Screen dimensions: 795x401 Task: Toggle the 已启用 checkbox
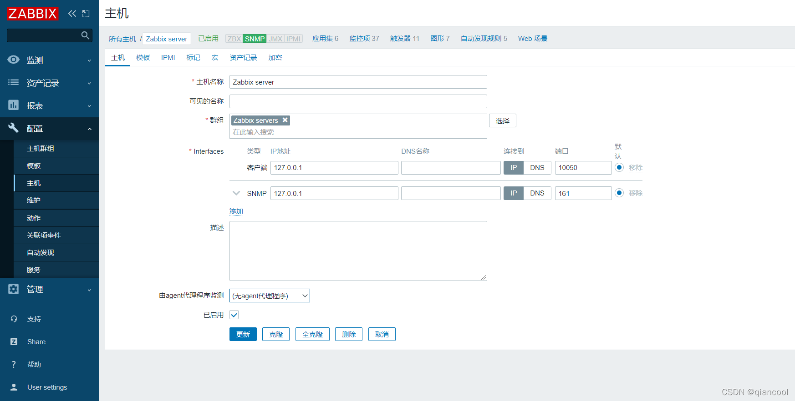(x=234, y=315)
